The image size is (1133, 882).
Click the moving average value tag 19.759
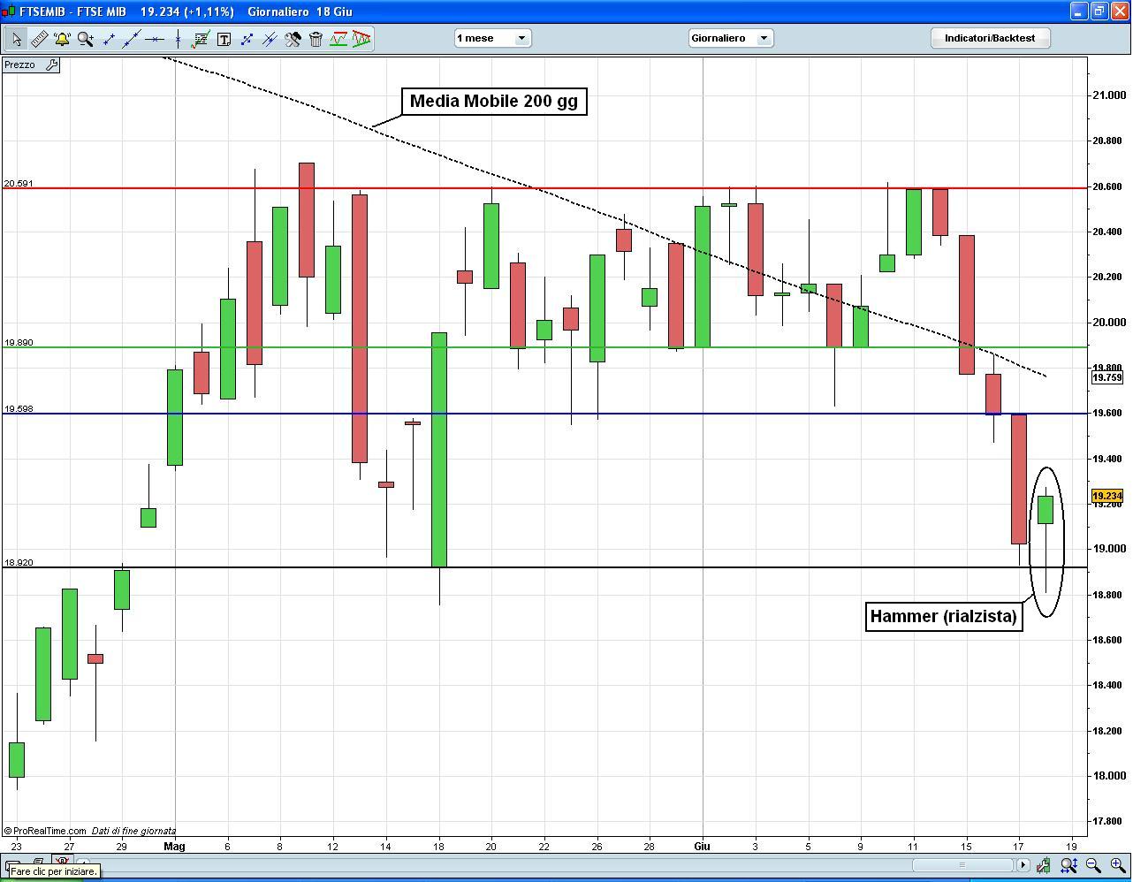(1107, 377)
